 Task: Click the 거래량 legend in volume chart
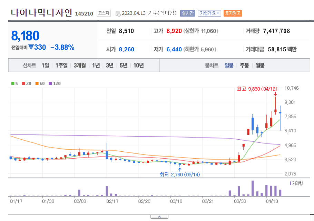[x=296, y=183]
